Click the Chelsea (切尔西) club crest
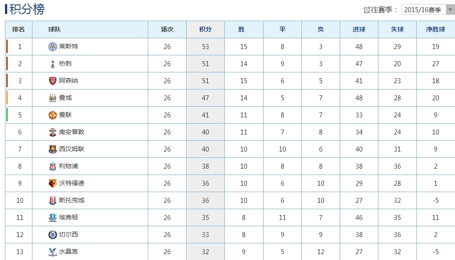Viewport: 455px width, 260px height. tap(53, 235)
